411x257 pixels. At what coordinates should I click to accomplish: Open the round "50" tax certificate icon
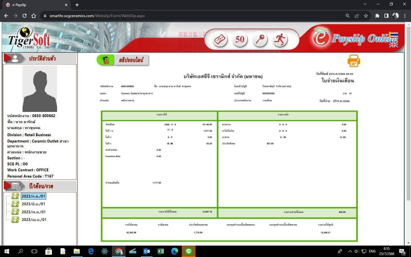pyautogui.click(x=240, y=39)
